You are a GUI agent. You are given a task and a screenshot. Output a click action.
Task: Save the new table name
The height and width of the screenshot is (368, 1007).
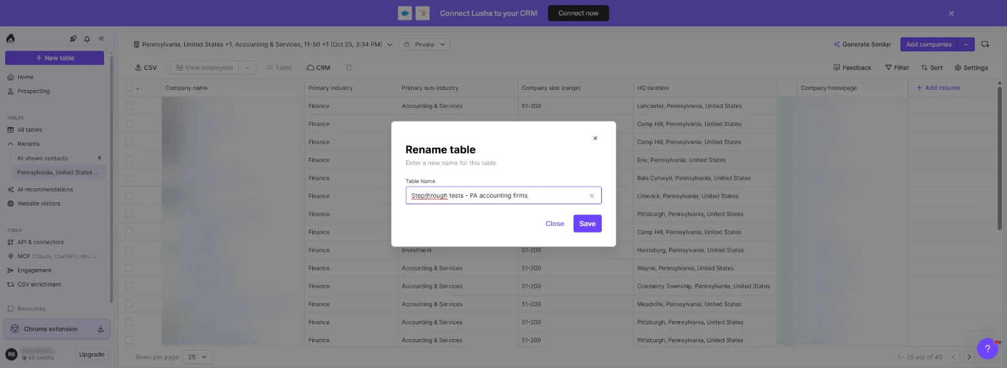pos(587,223)
